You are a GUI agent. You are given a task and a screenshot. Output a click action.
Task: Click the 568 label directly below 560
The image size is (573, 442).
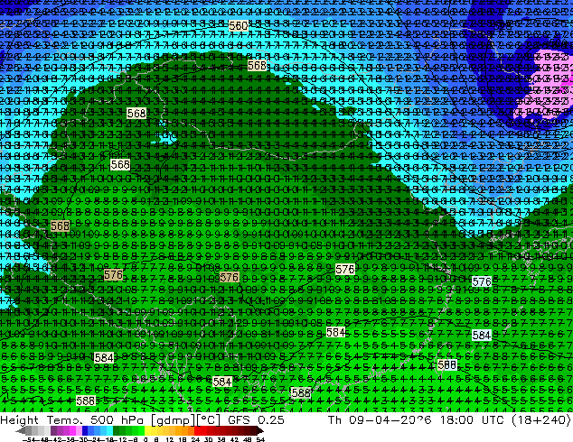pyautogui.click(x=258, y=65)
